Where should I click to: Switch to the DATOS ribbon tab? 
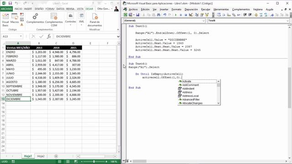pos(60,9)
